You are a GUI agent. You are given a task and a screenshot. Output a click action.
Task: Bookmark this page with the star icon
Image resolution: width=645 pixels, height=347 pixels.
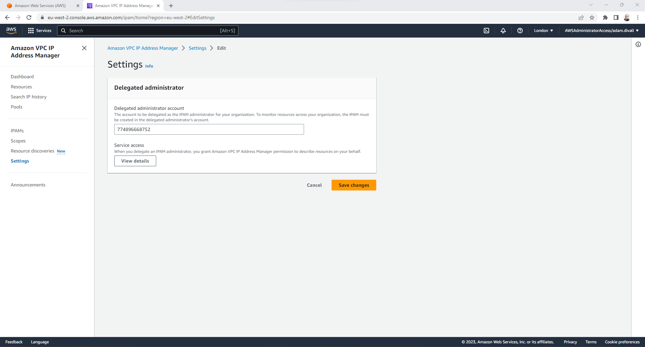click(x=592, y=17)
